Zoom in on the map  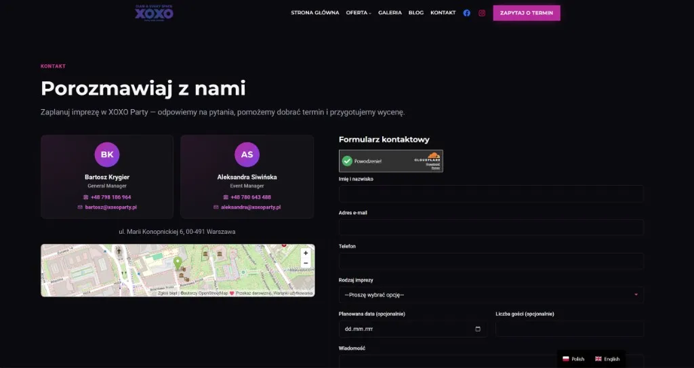pos(306,253)
